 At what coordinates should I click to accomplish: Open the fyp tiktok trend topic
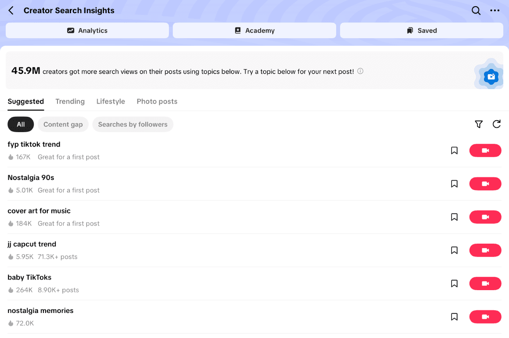[34, 144]
